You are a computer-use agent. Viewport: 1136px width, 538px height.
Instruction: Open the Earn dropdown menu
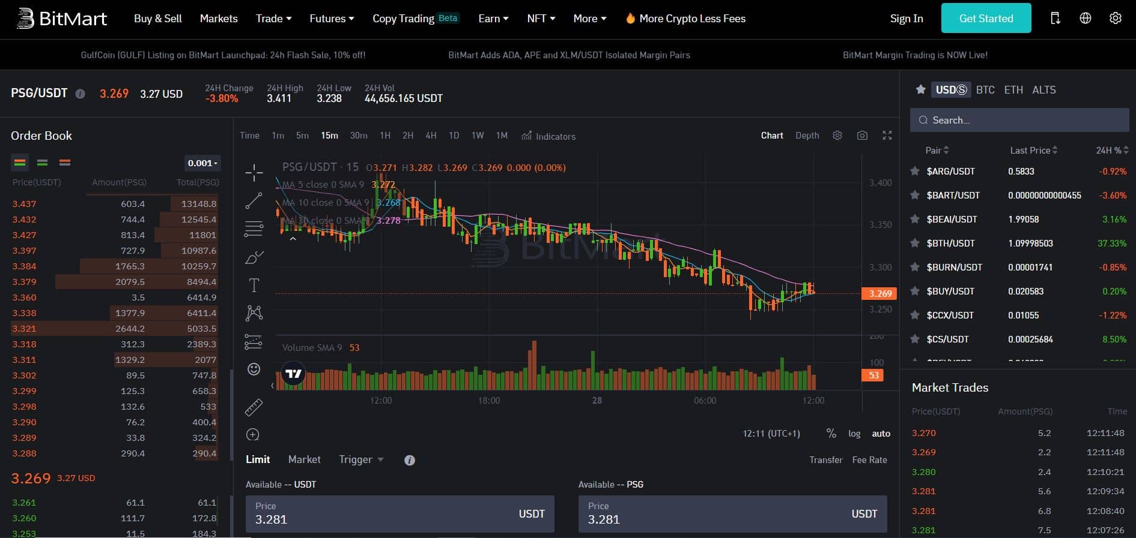click(x=493, y=19)
